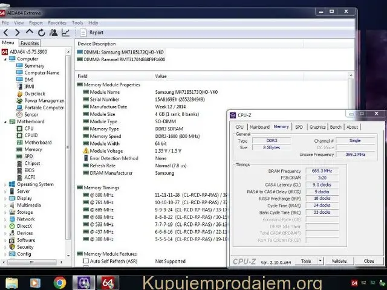Open the Favorites menu in menu bar
The height and width of the screenshot is (290, 387).
tap(57, 23)
